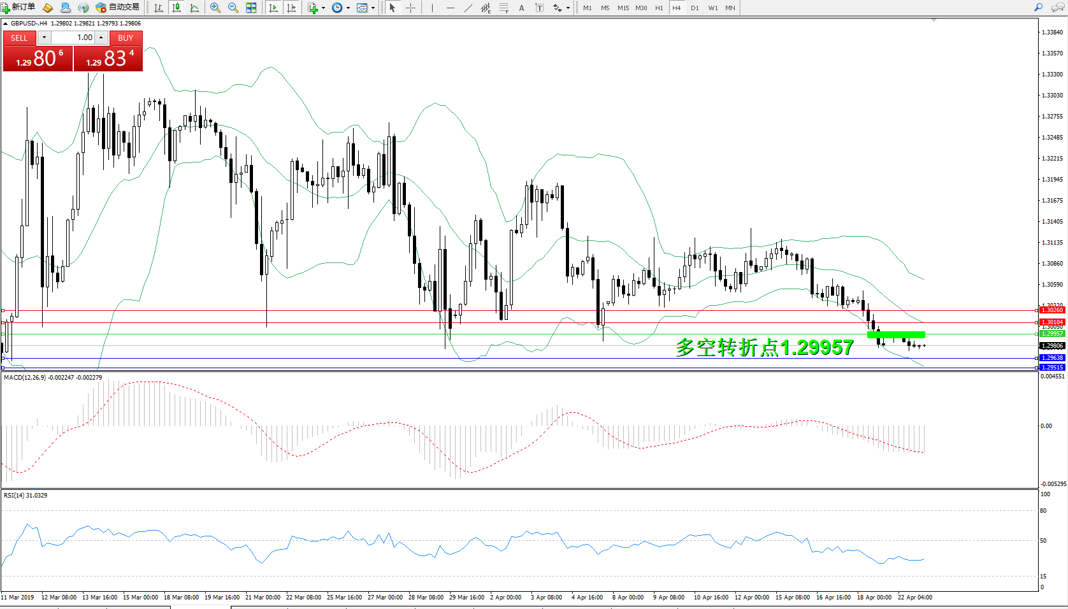This screenshot has height=609, width=1068.
Task: Zoom out on the chart
Action: pyautogui.click(x=233, y=8)
